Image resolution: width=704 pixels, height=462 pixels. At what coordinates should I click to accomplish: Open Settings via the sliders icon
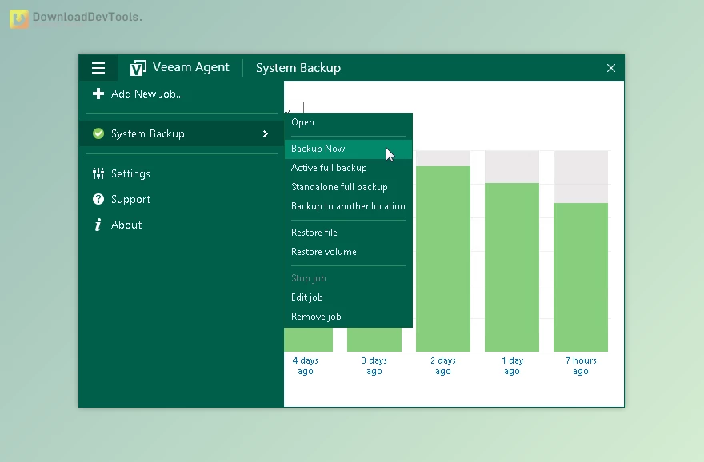[x=98, y=173]
